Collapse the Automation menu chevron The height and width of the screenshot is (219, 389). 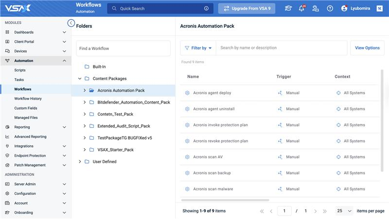pyautogui.click(x=64, y=61)
